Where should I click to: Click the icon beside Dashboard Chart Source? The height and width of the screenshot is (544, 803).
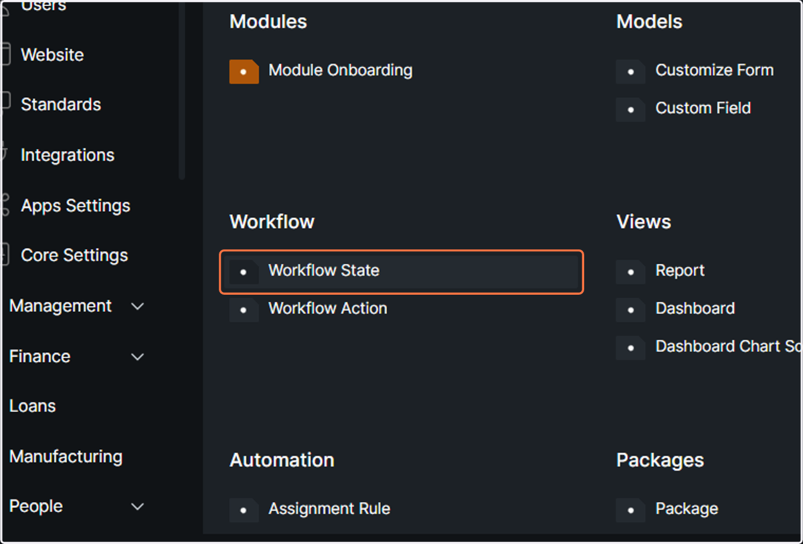click(630, 348)
